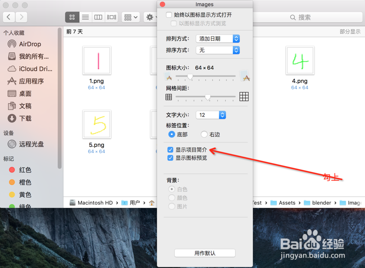Open the item arrangement dropdown in toolbar
This screenshot has width=365, height=268.
pyautogui.click(x=131, y=17)
